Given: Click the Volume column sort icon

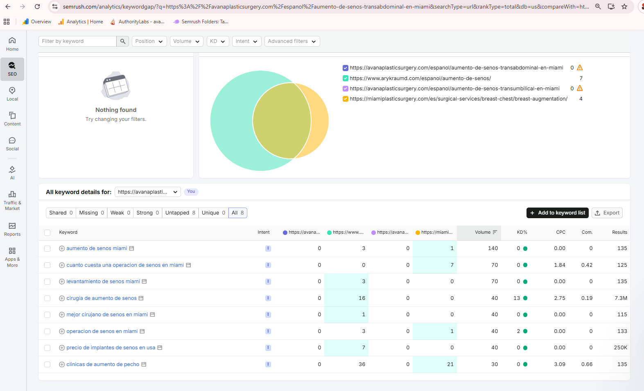Looking at the screenshot, I should pyautogui.click(x=495, y=232).
